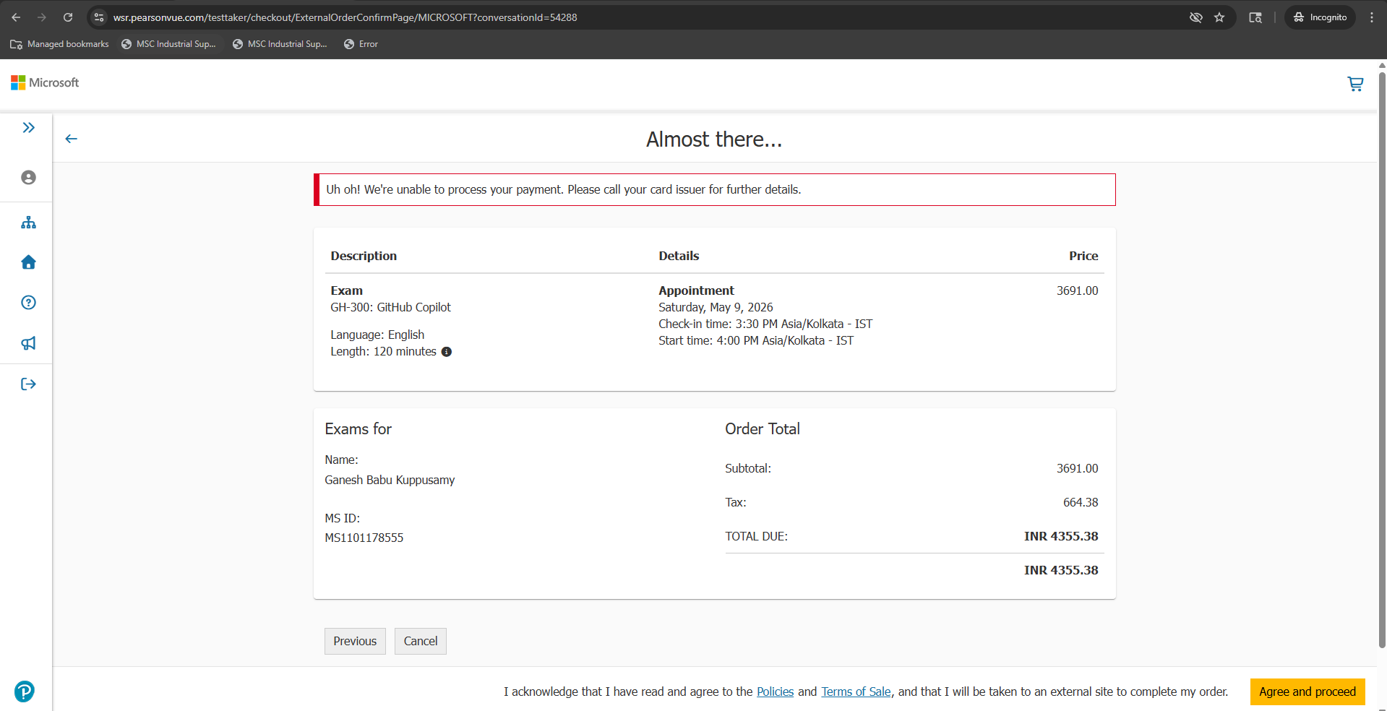
Task: Expand the sidebar with double chevron
Action: pyautogui.click(x=28, y=128)
